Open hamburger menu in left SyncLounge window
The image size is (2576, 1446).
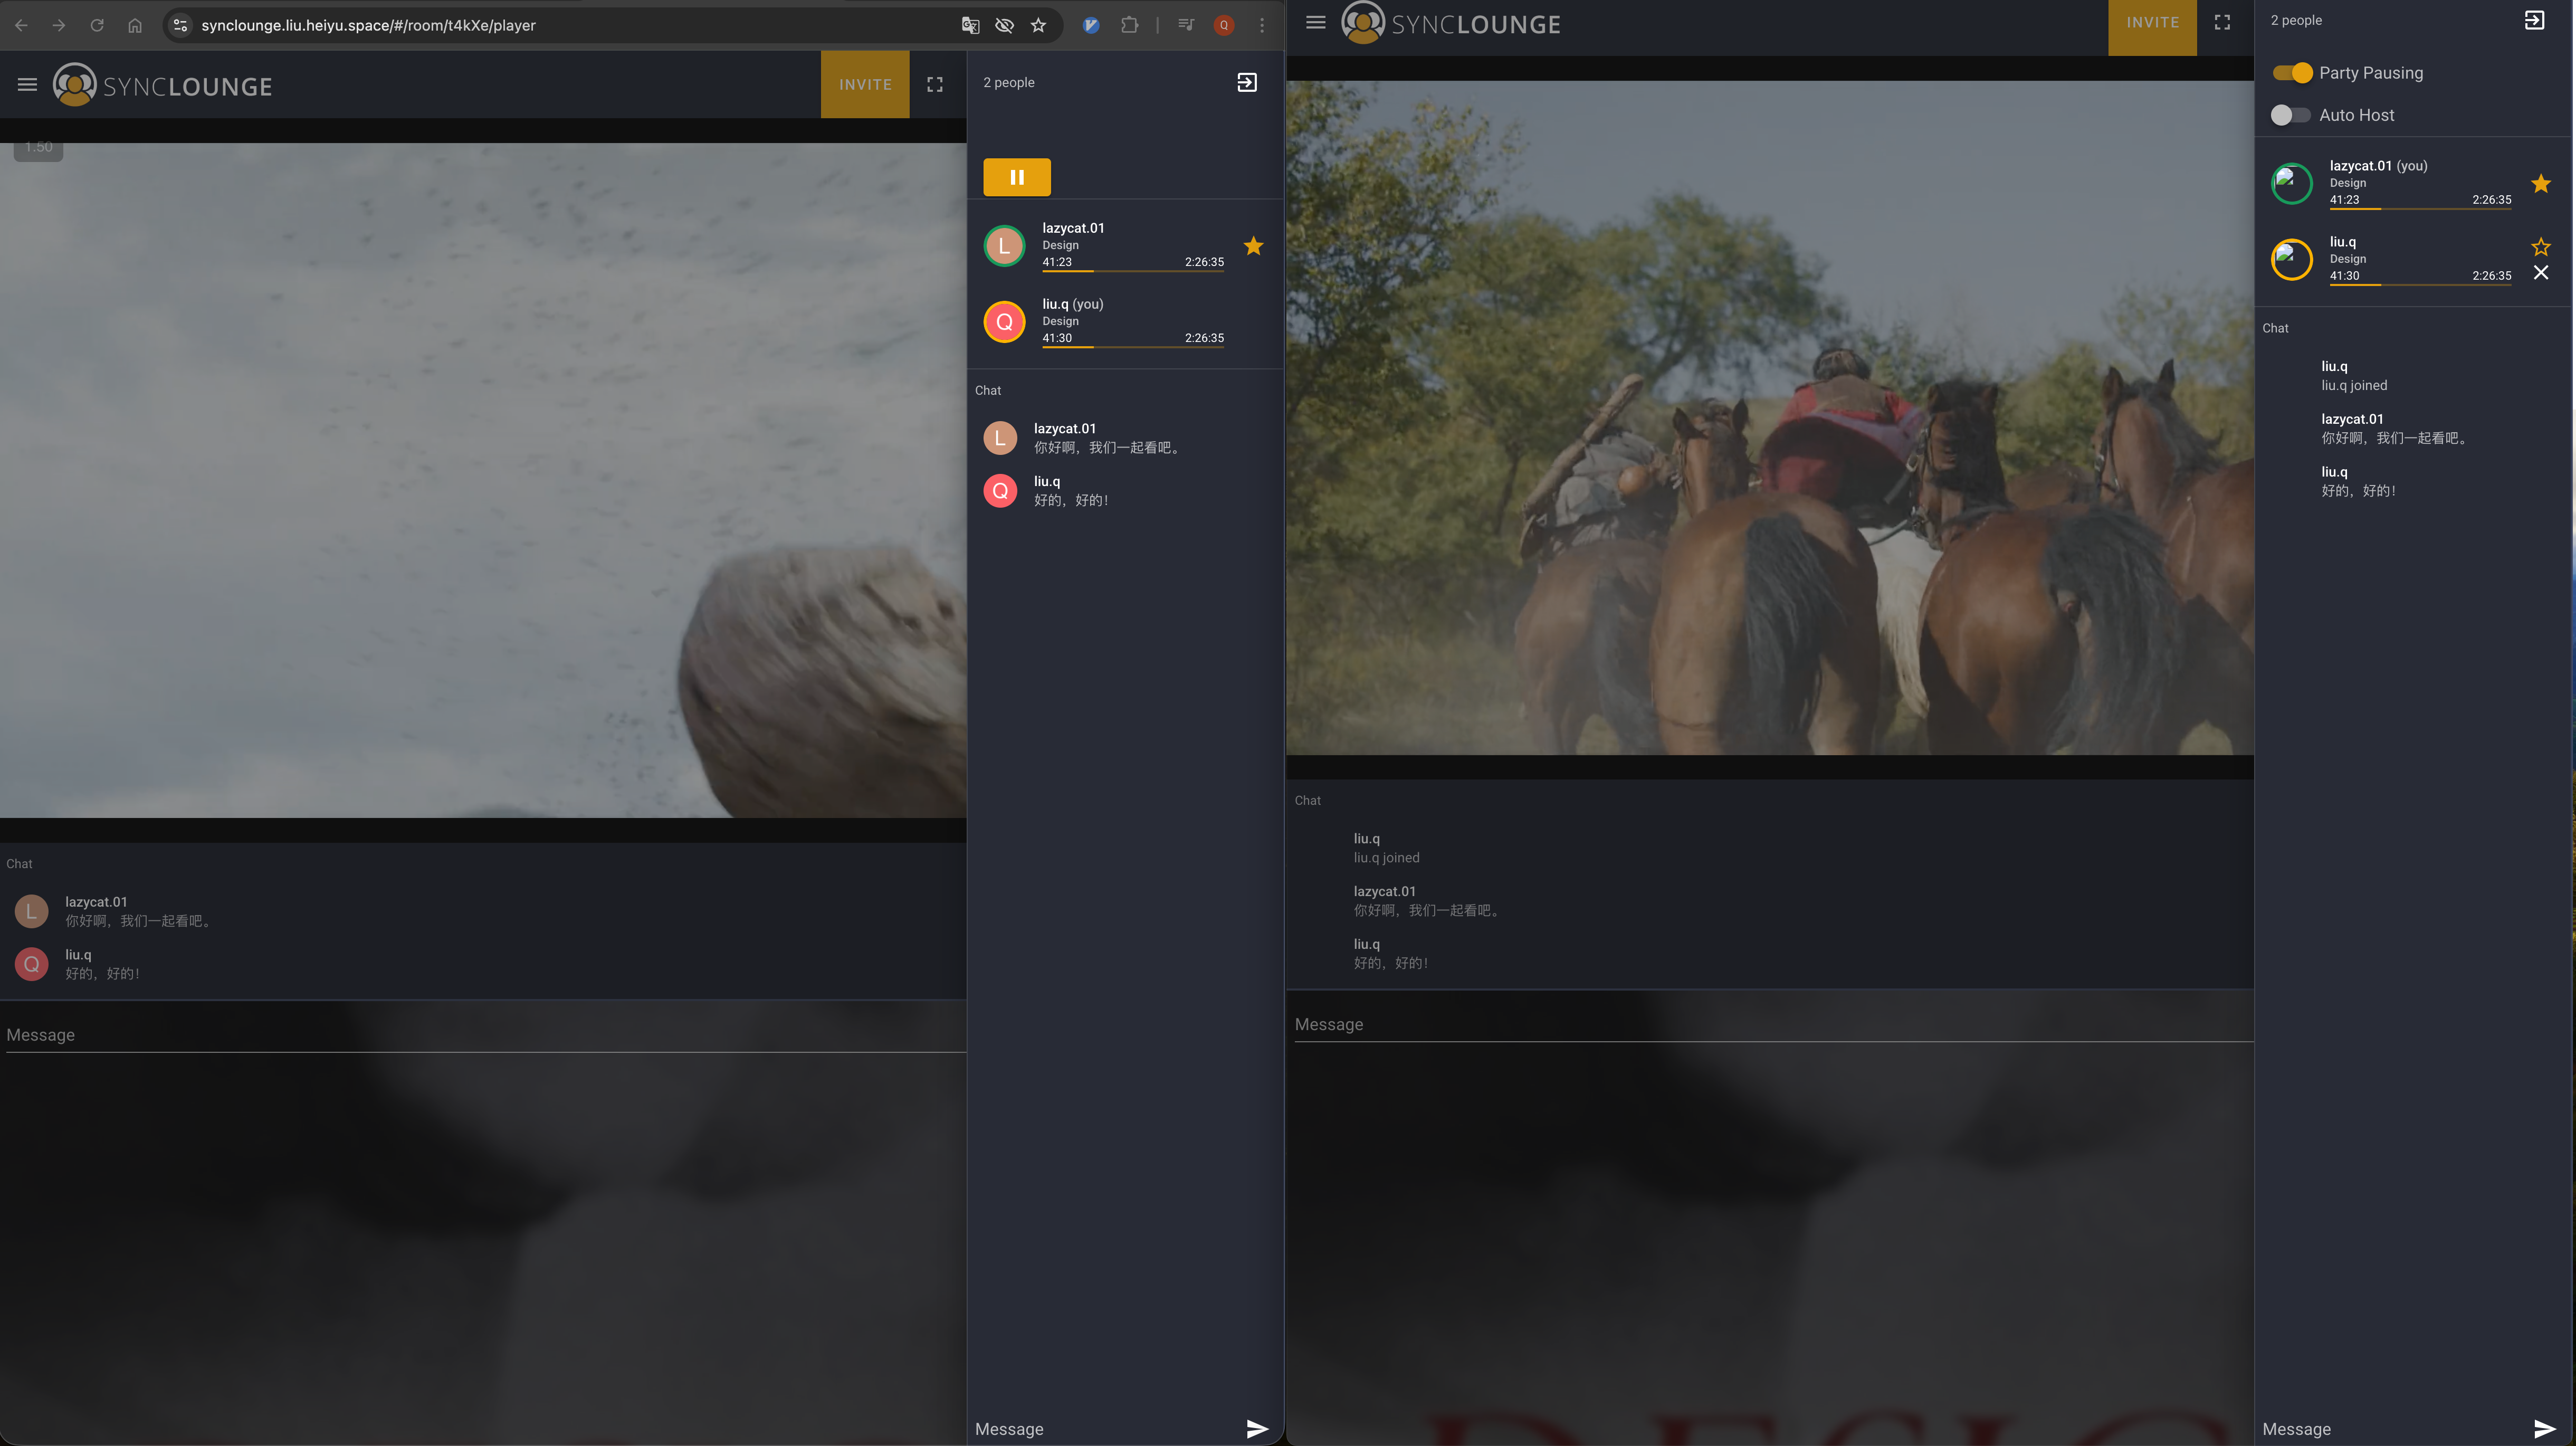(x=27, y=85)
